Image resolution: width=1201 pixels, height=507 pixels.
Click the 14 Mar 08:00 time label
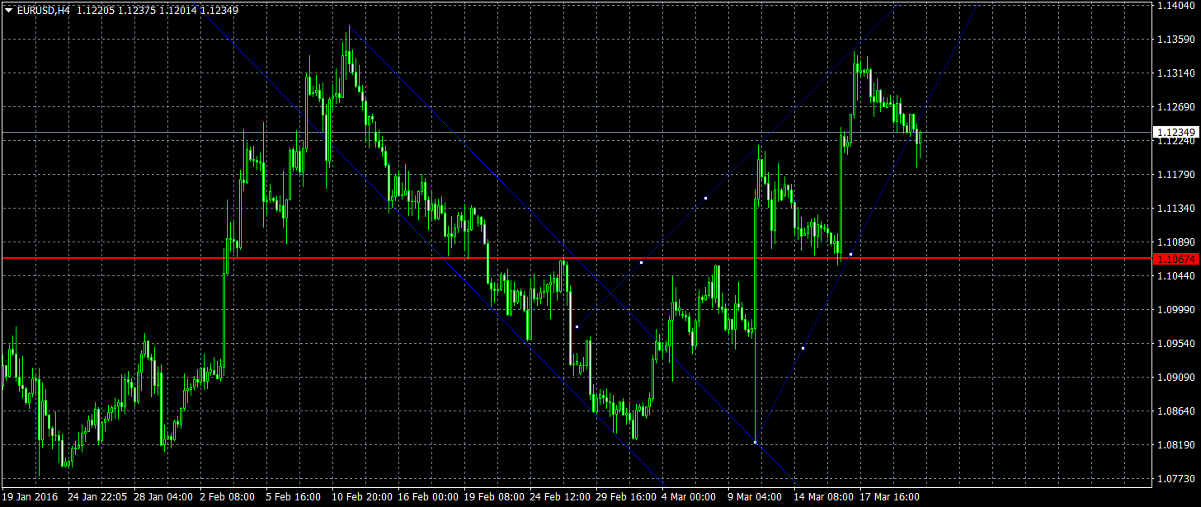pyautogui.click(x=824, y=497)
